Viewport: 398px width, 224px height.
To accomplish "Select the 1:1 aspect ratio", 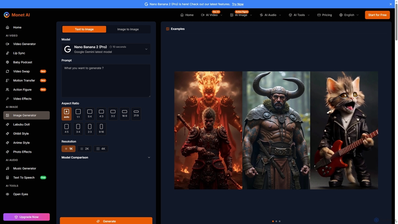I will click(x=78, y=114).
